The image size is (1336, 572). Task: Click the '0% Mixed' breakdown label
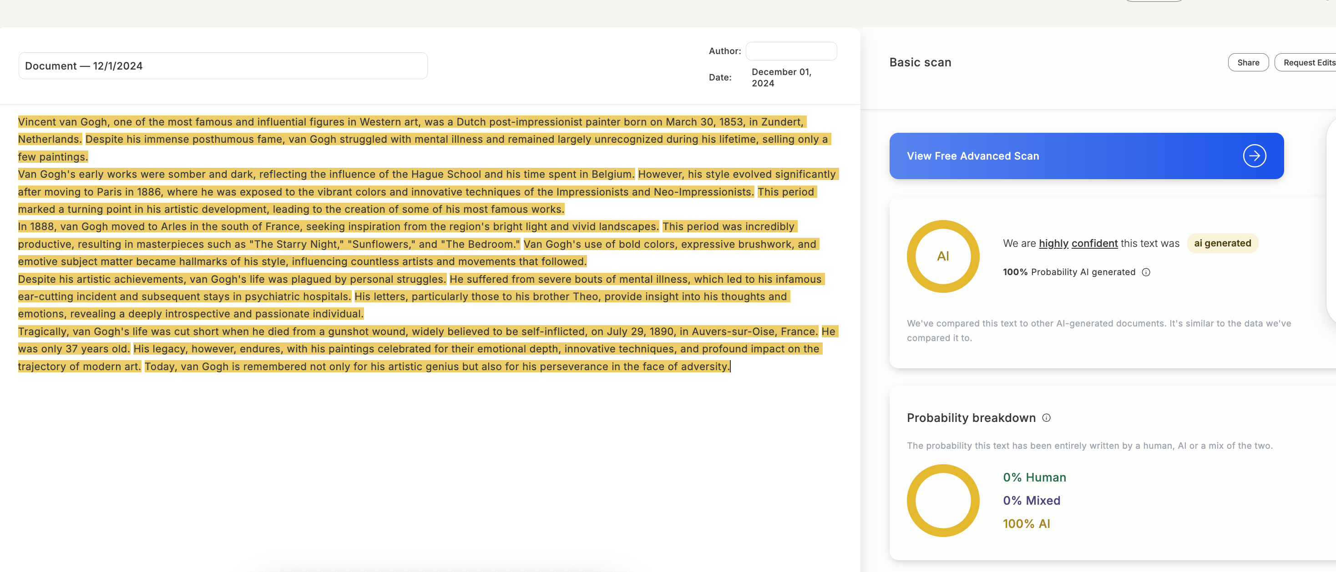click(1031, 501)
